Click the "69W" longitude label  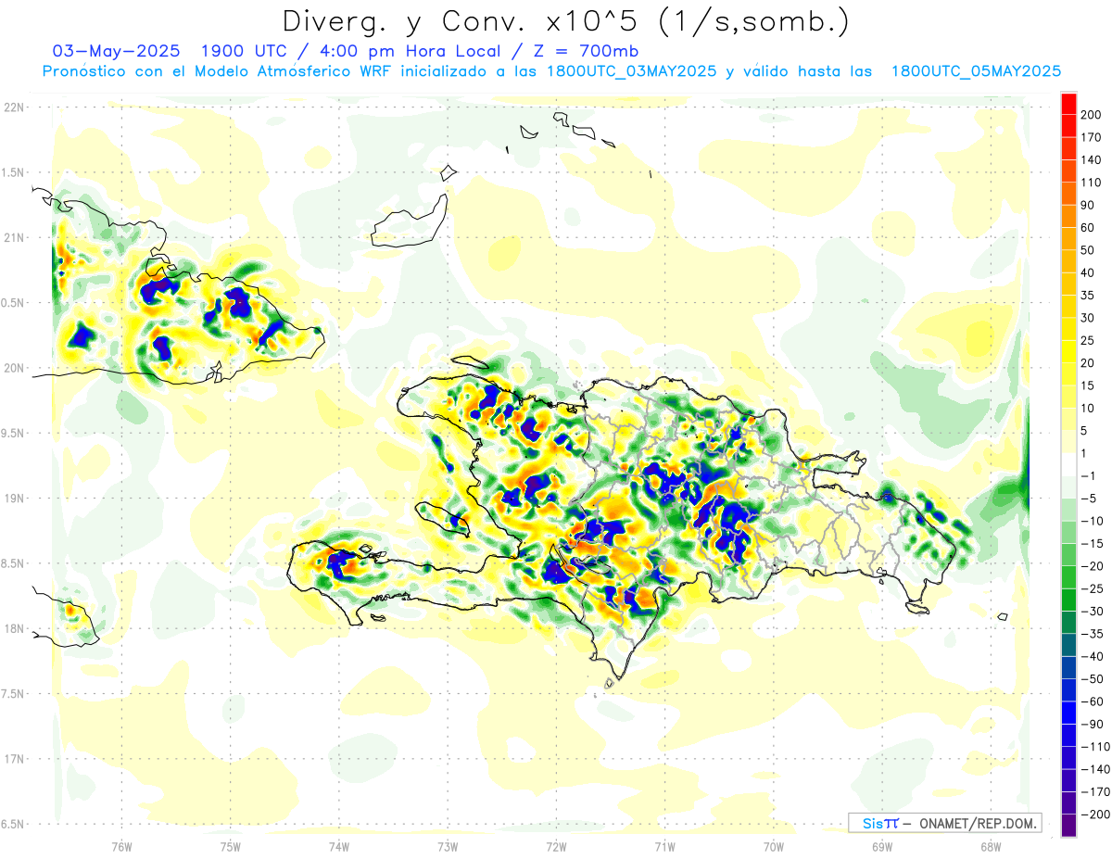click(882, 846)
